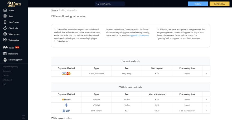
Task: Click the Video poker cards icon
Action: click(5, 40)
